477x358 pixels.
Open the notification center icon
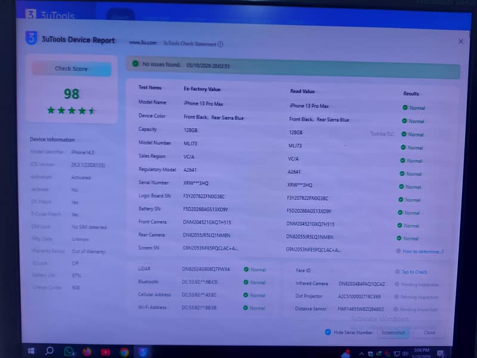tap(440, 354)
